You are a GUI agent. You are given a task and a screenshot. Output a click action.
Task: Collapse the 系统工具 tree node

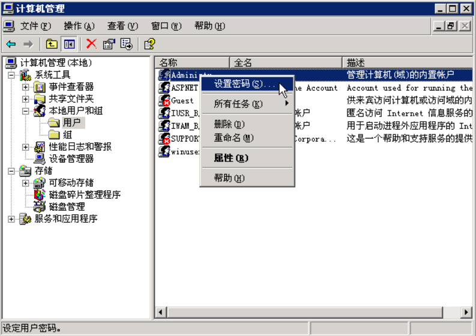coord(11,75)
